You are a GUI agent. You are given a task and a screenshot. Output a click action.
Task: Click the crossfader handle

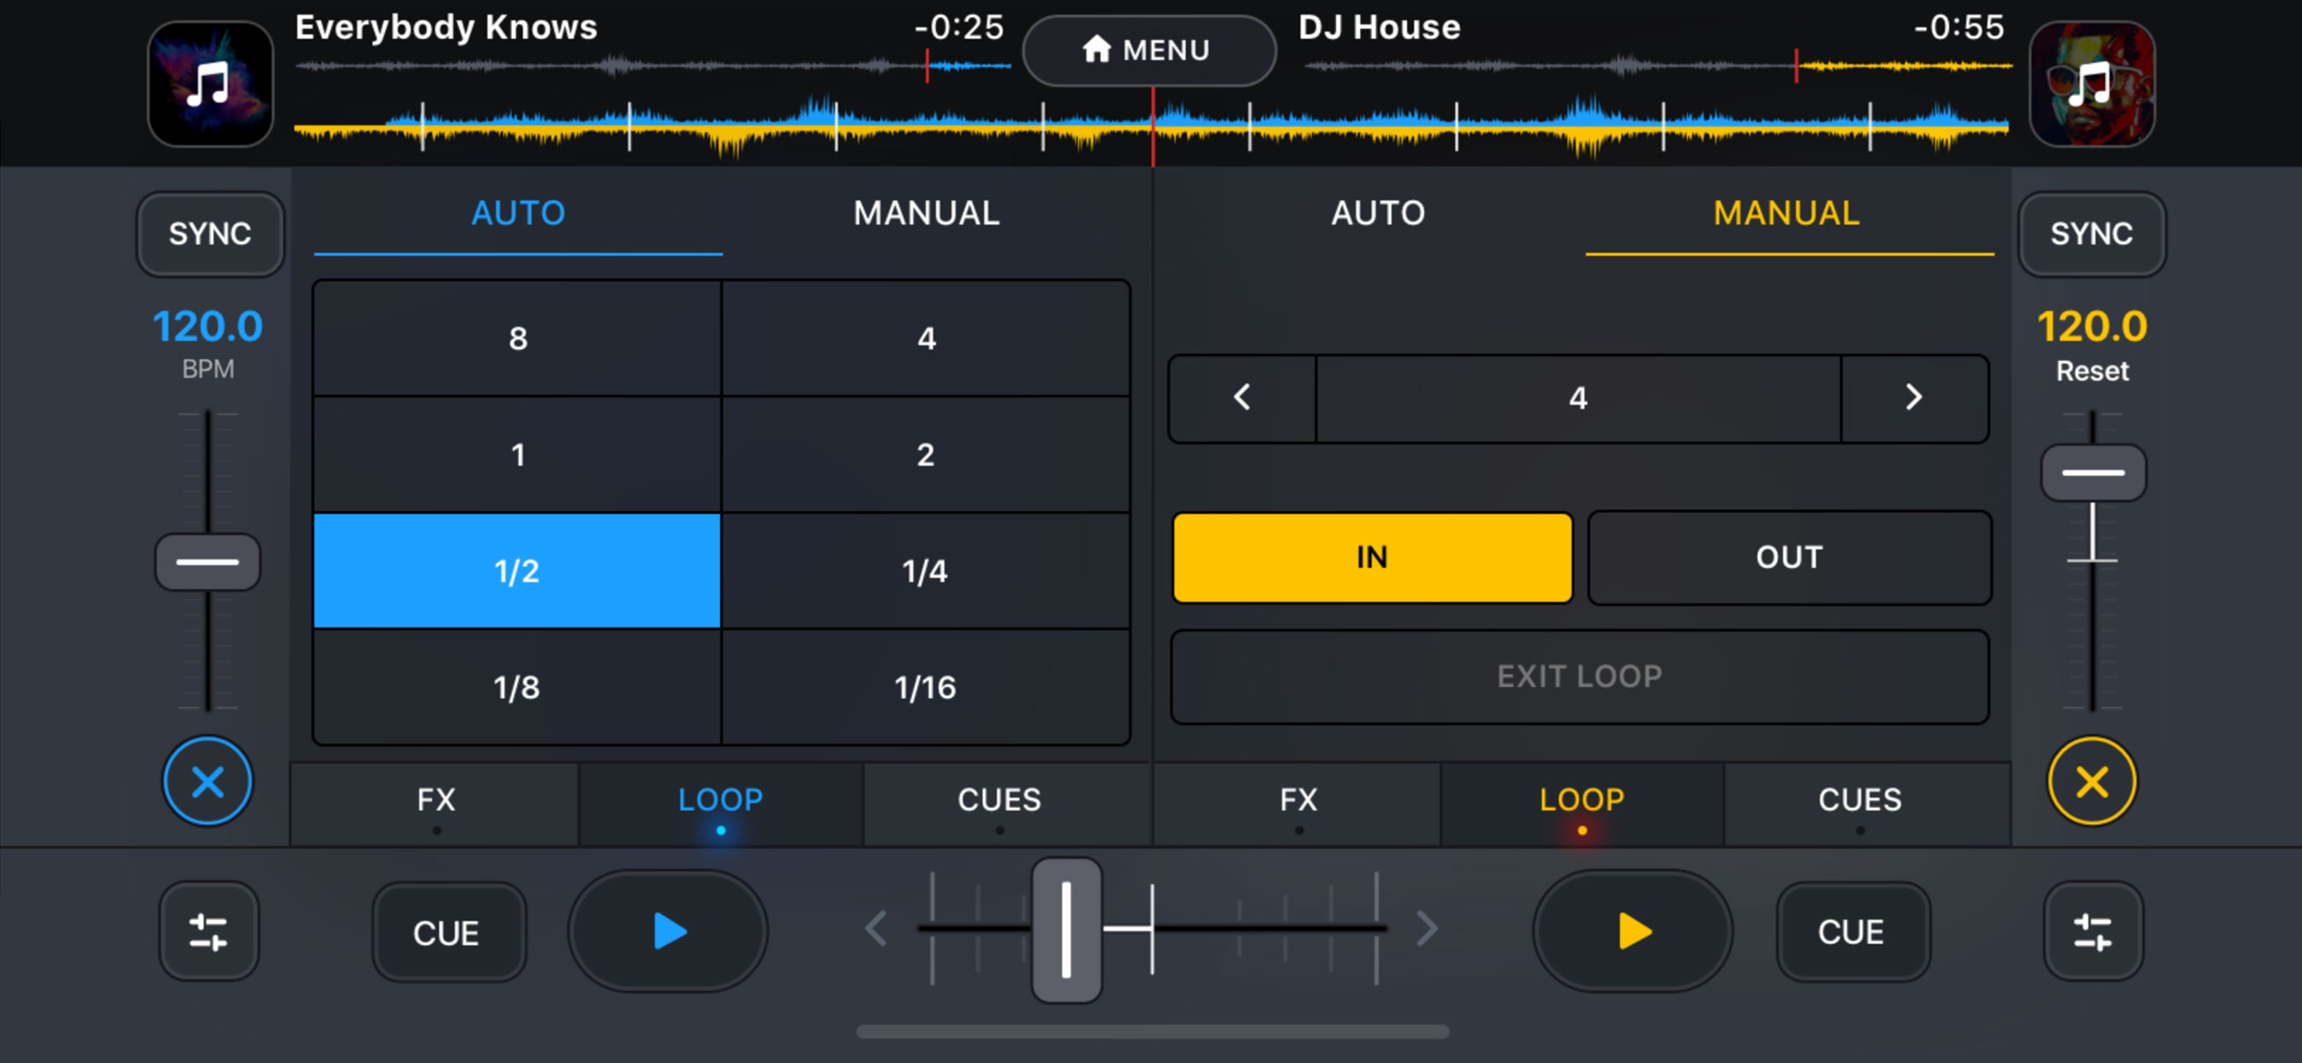pos(1065,929)
